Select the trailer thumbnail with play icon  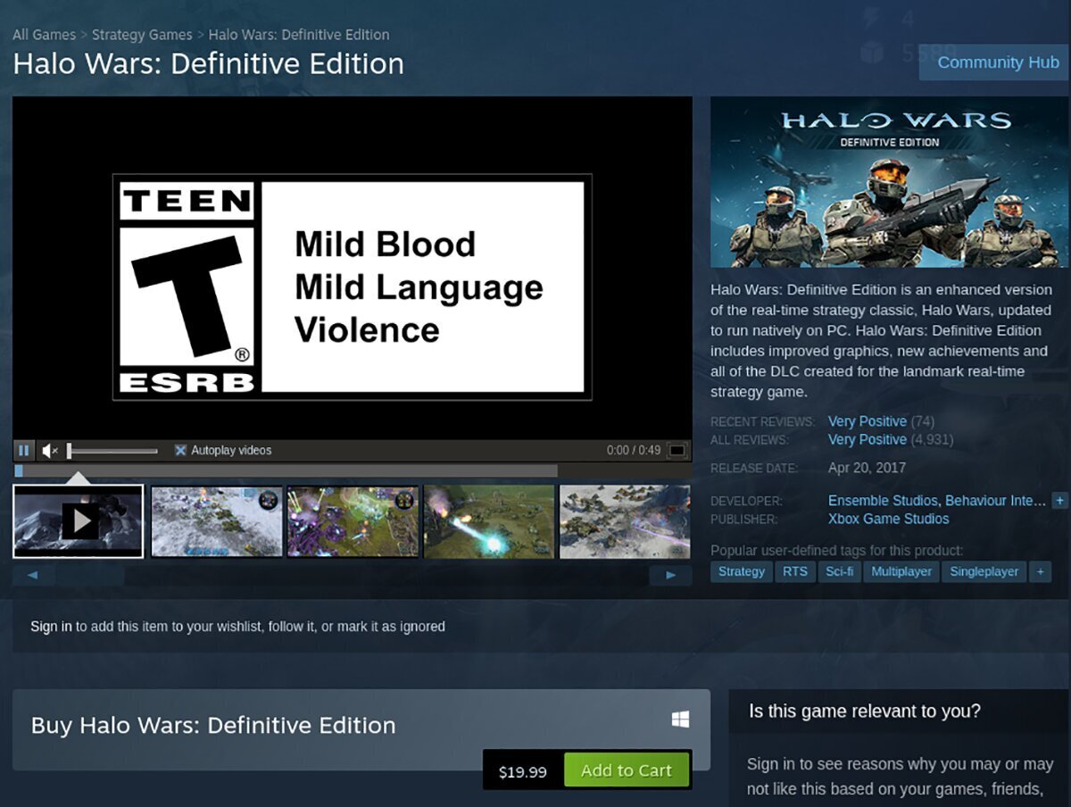[x=79, y=521]
